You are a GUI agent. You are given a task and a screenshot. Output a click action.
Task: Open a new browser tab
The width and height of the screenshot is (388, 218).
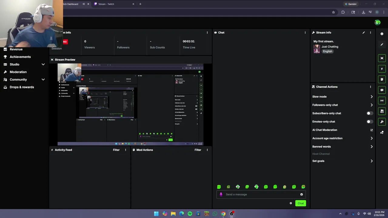click(x=140, y=4)
